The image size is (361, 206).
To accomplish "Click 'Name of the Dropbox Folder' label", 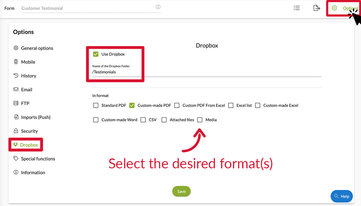I will click(111, 66).
